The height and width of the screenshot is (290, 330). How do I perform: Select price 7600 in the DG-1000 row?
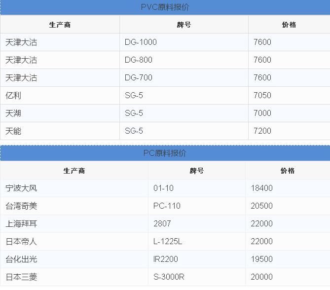click(289, 42)
